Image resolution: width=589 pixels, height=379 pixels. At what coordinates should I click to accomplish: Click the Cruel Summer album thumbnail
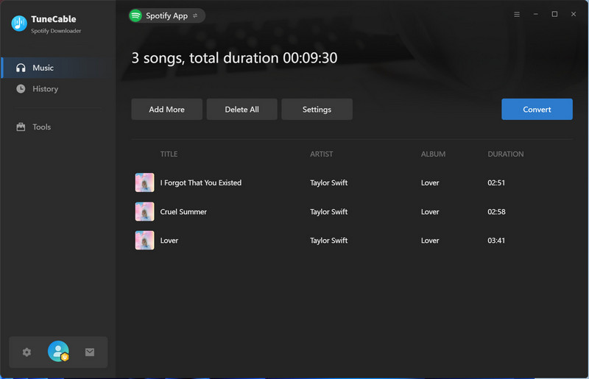point(144,212)
